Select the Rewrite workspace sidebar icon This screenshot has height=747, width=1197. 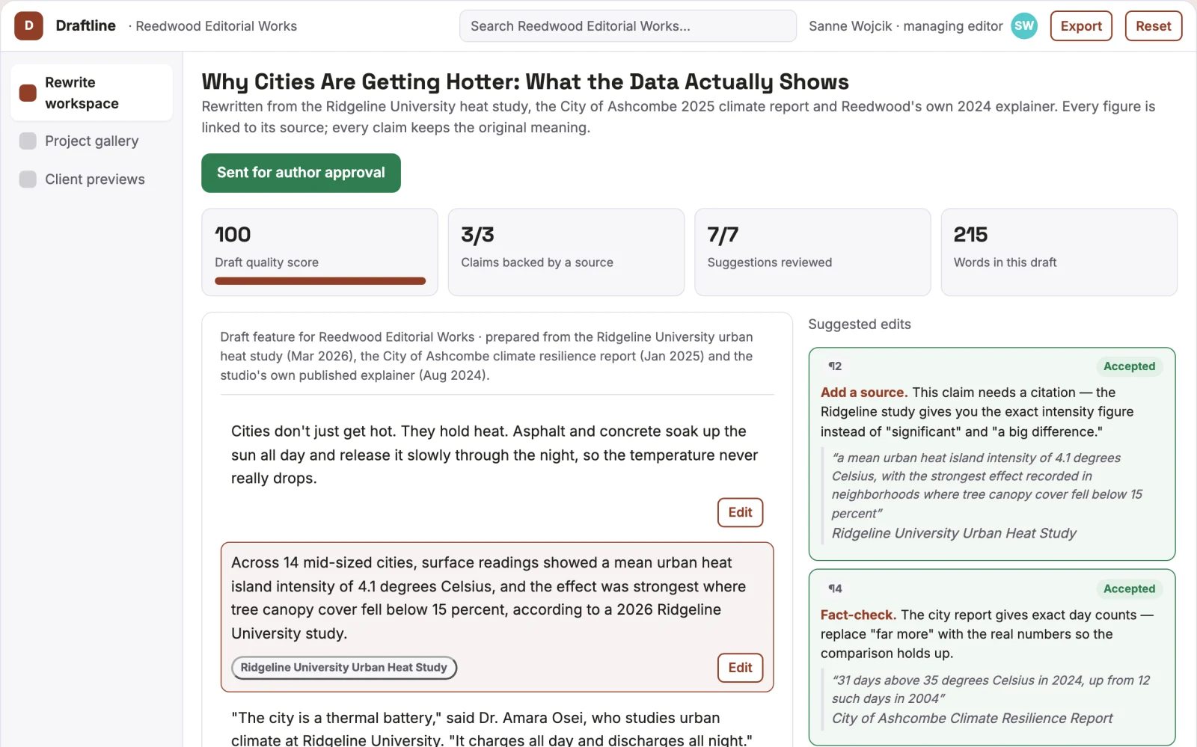28,93
